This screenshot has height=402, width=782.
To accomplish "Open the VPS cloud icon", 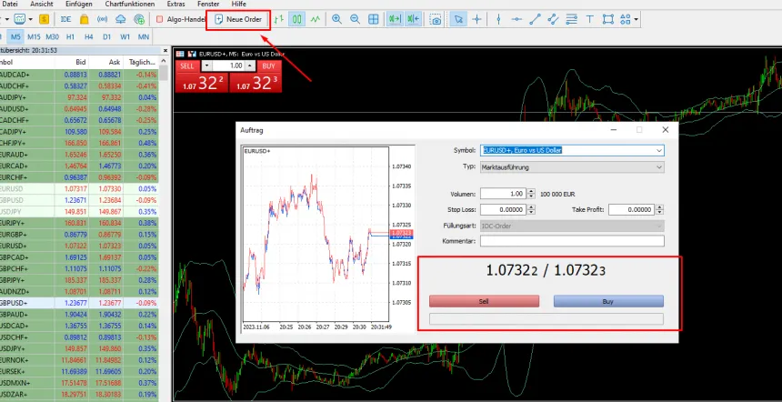I will (x=121, y=19).
